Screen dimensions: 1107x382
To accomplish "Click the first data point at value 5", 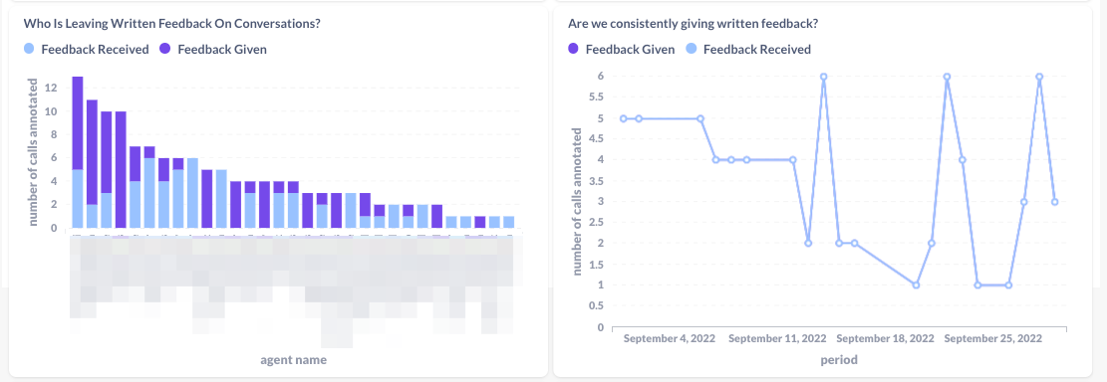I will (624, 118).
